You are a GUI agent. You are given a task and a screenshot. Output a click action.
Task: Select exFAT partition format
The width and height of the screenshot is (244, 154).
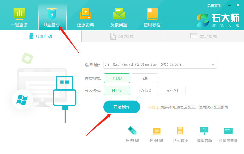[x=173, y=90]
